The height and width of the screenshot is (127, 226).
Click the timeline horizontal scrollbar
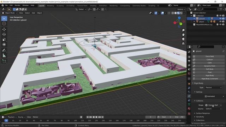[93, 123]
